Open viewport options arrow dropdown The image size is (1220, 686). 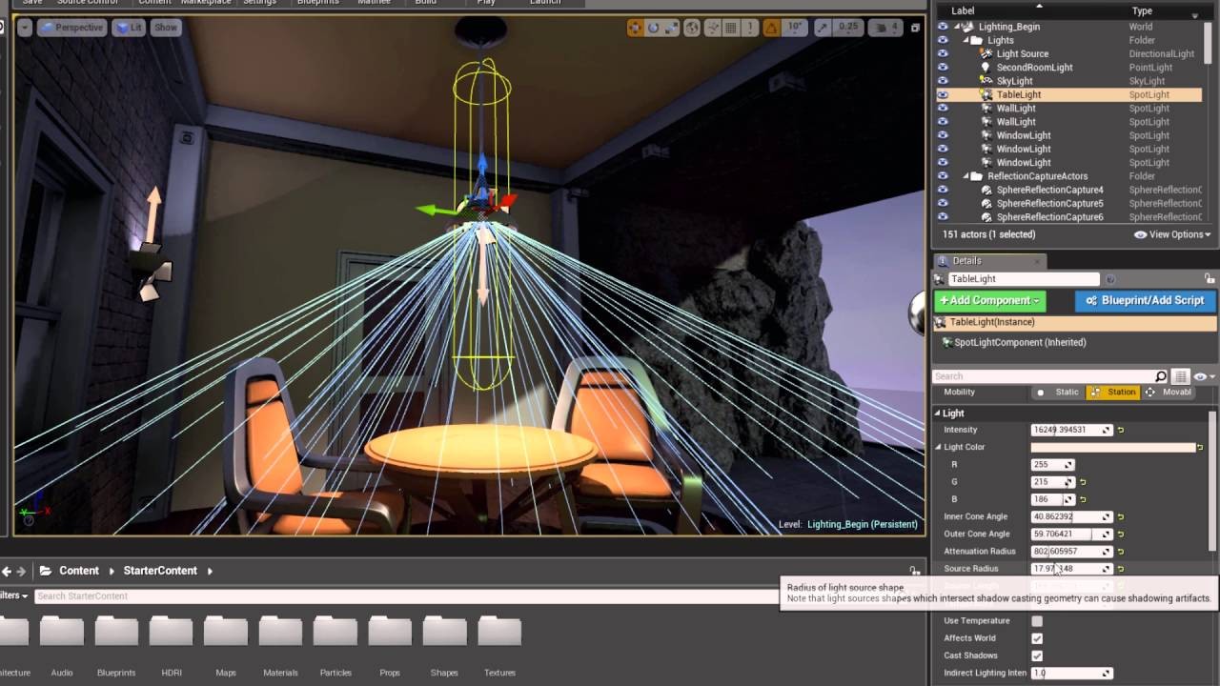(25, 28)
